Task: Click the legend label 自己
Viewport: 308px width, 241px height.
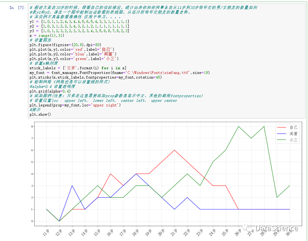Action: 293,127
